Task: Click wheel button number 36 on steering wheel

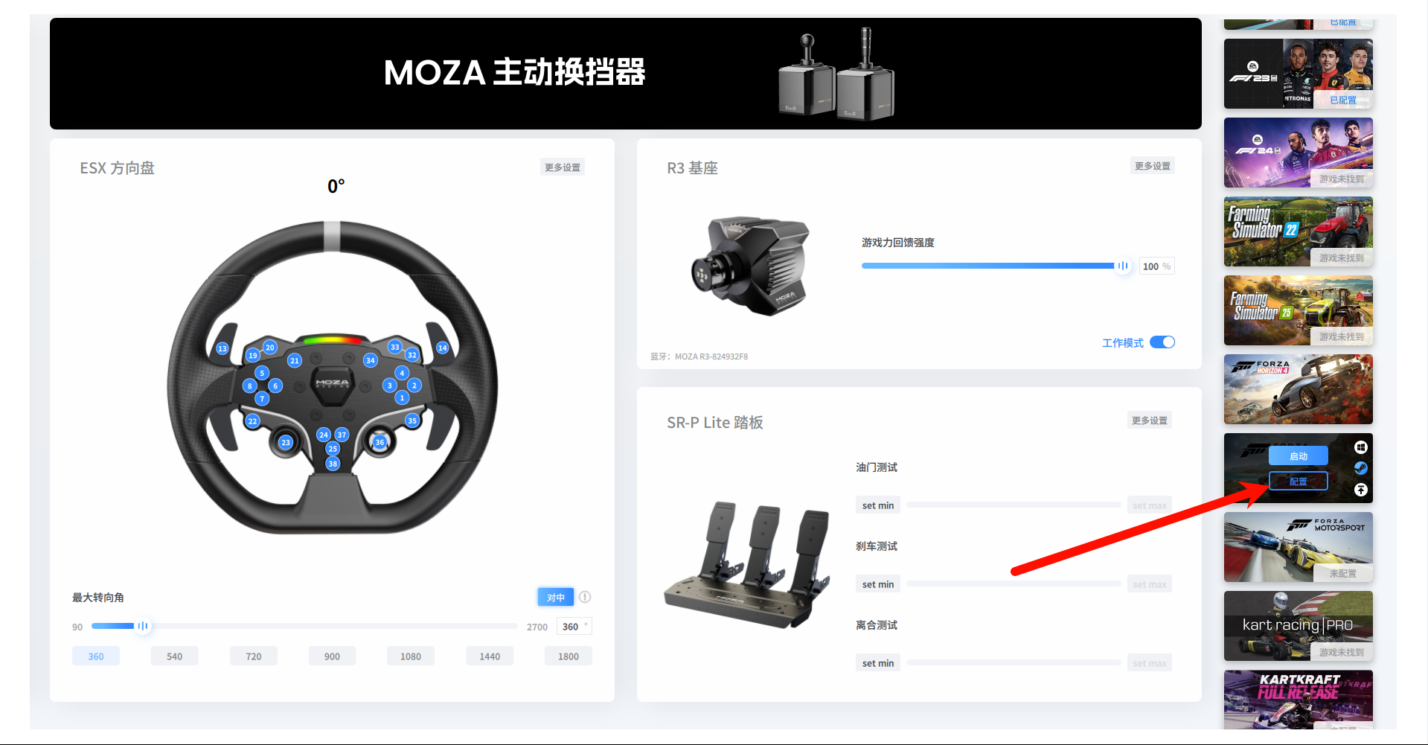Action: coord(380,442)
